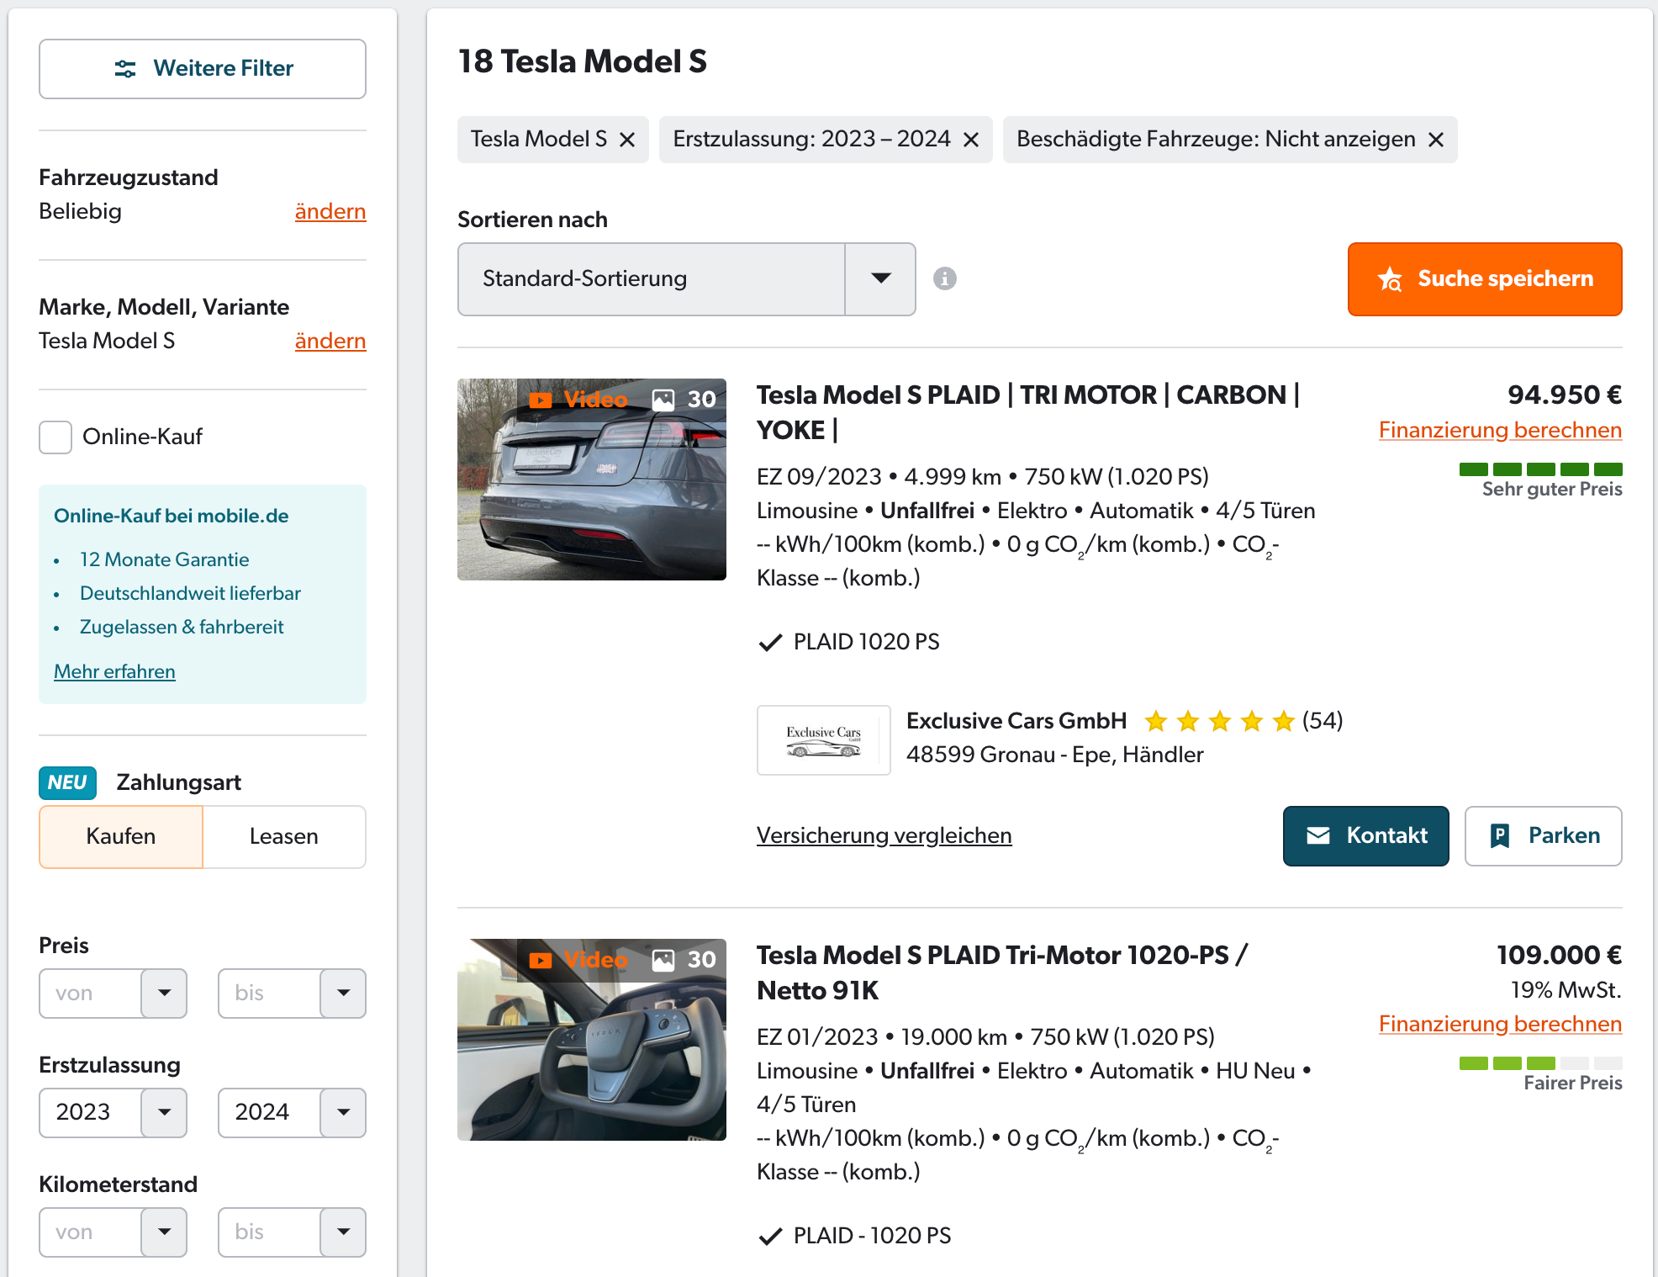Open image gallery icon on 109.000 € listing
The width and height of the screenshot is (1658, 1277).
(663, 960)
